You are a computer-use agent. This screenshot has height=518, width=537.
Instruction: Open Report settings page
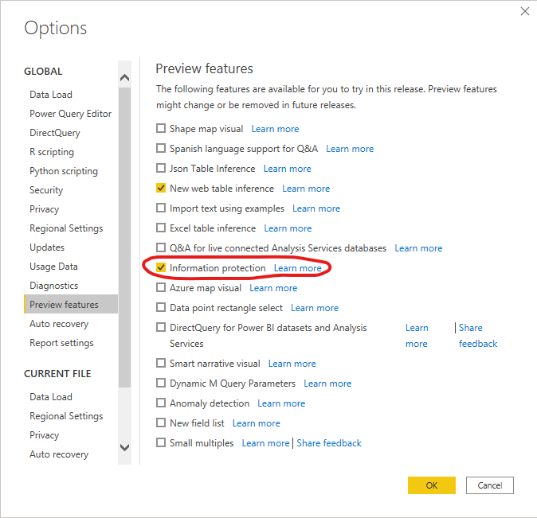pos(61,343)
